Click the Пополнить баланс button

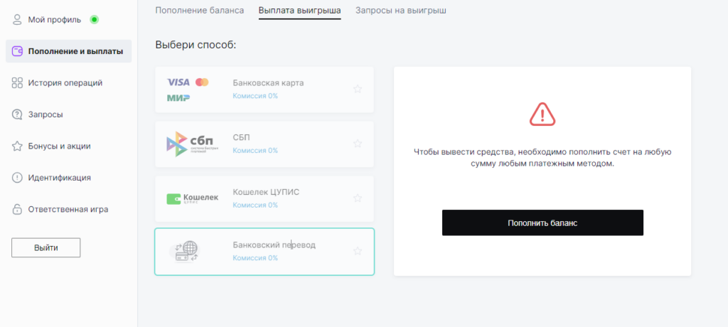coord(542,223)
